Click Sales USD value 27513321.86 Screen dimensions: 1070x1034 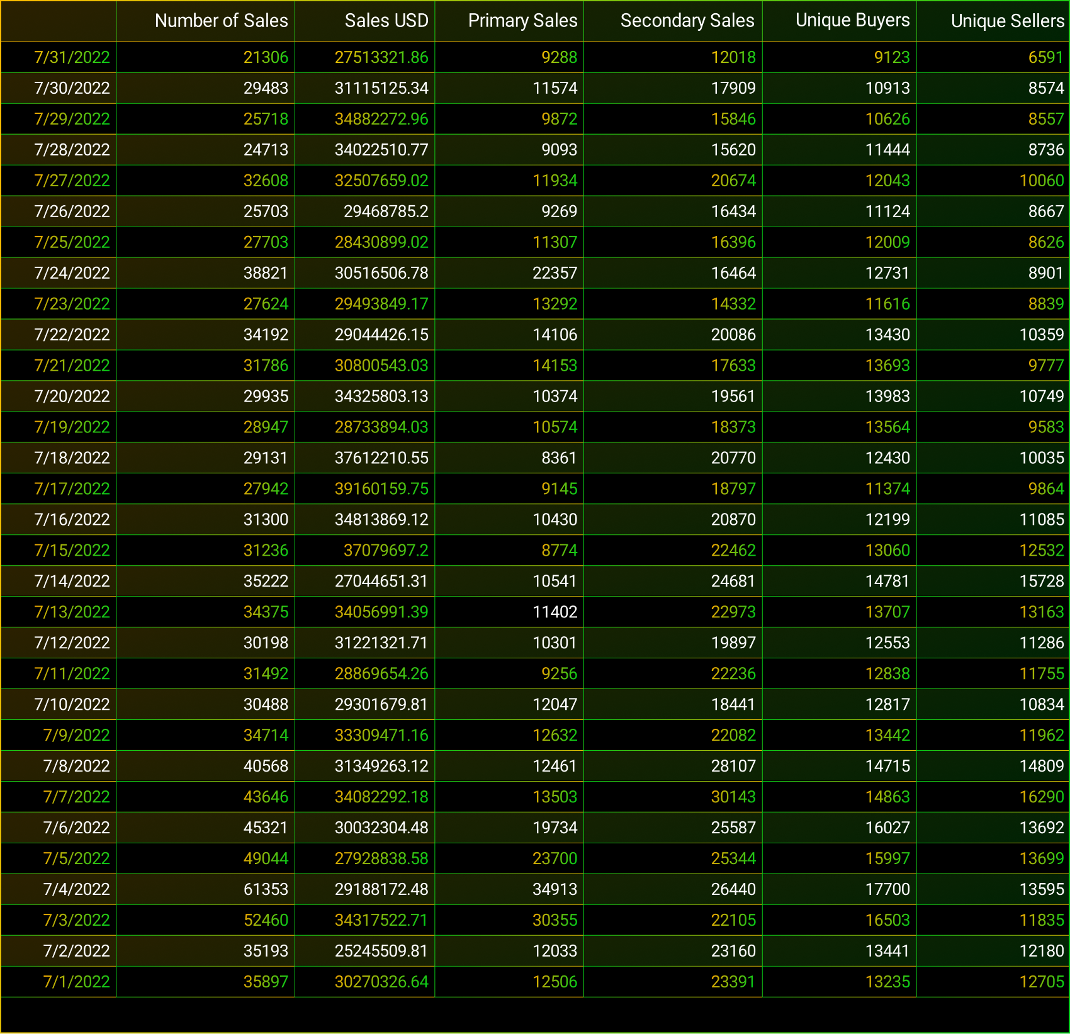click(365, 57)
